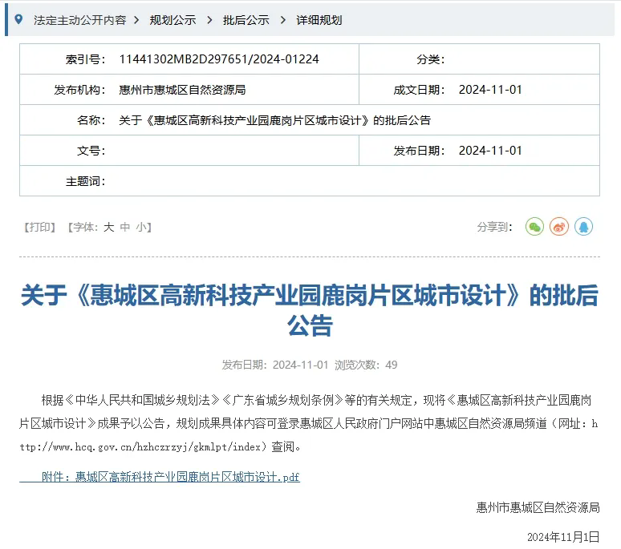Print the page using 打印
The height and width of the screenshot is (549, 621).
41,227
